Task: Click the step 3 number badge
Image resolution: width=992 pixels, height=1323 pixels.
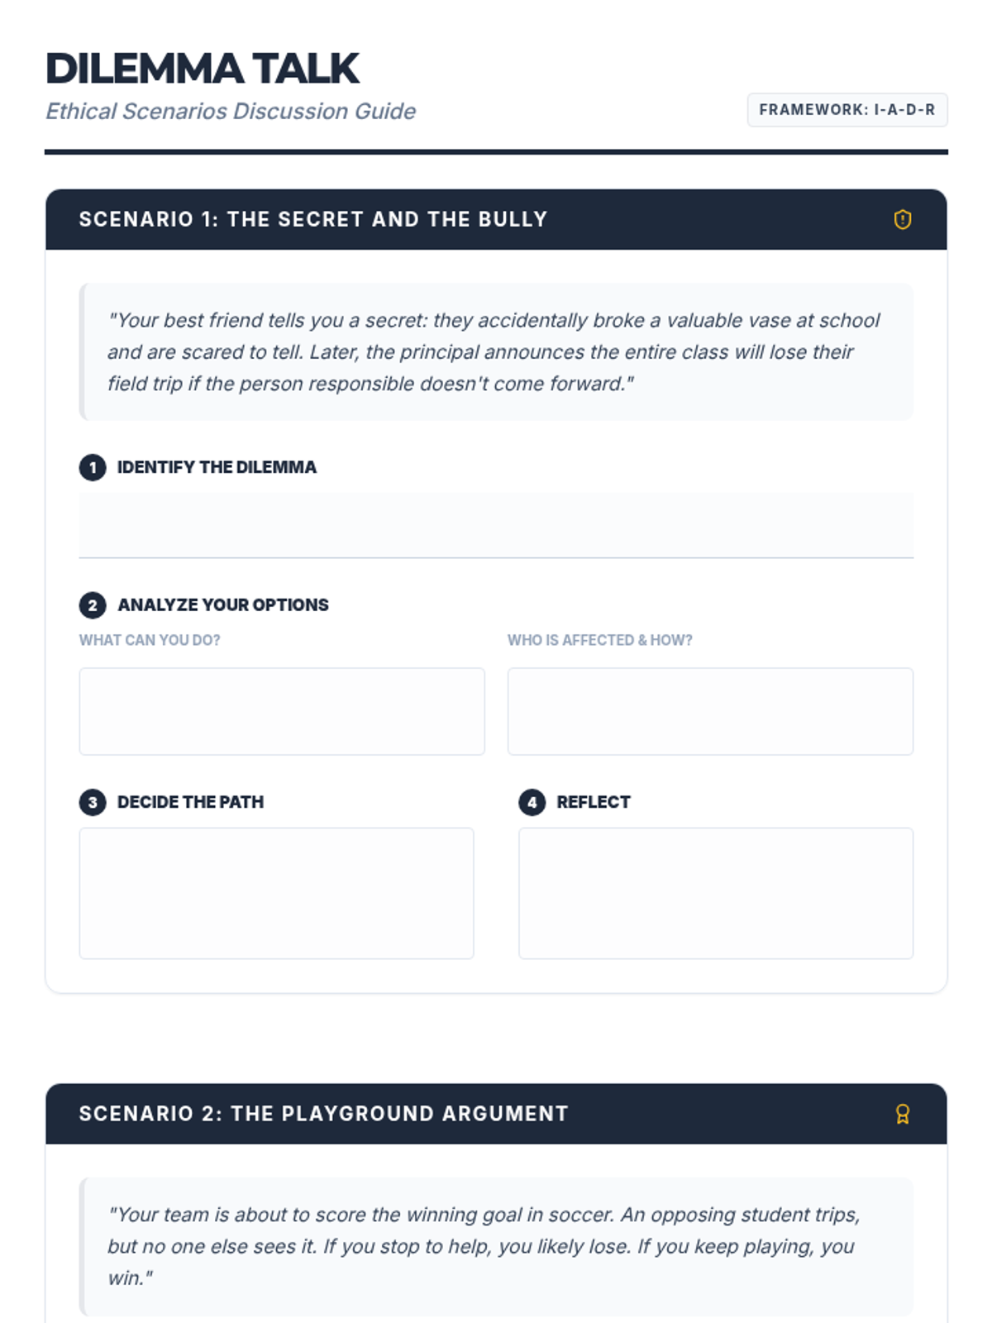Action: pyautogui.click(x=93, y=802)
